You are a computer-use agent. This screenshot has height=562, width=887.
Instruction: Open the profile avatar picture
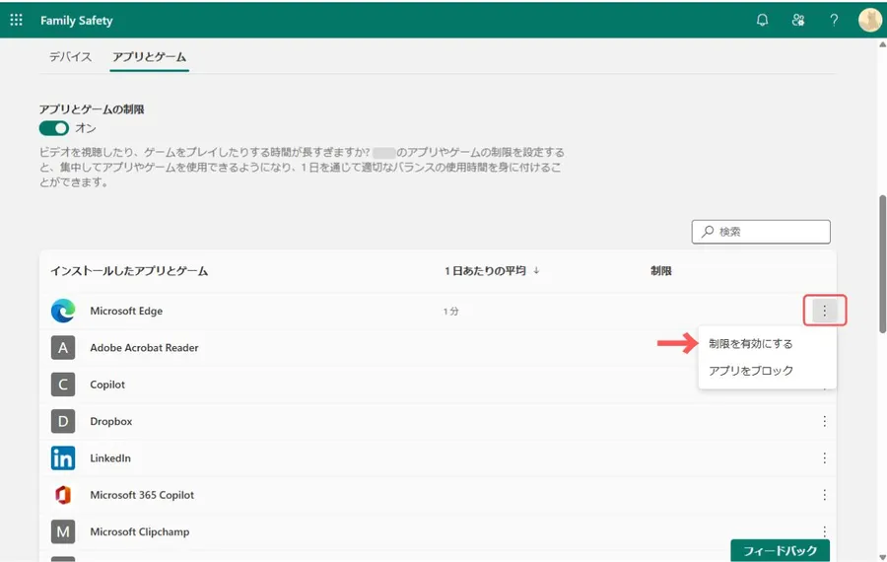869,20
